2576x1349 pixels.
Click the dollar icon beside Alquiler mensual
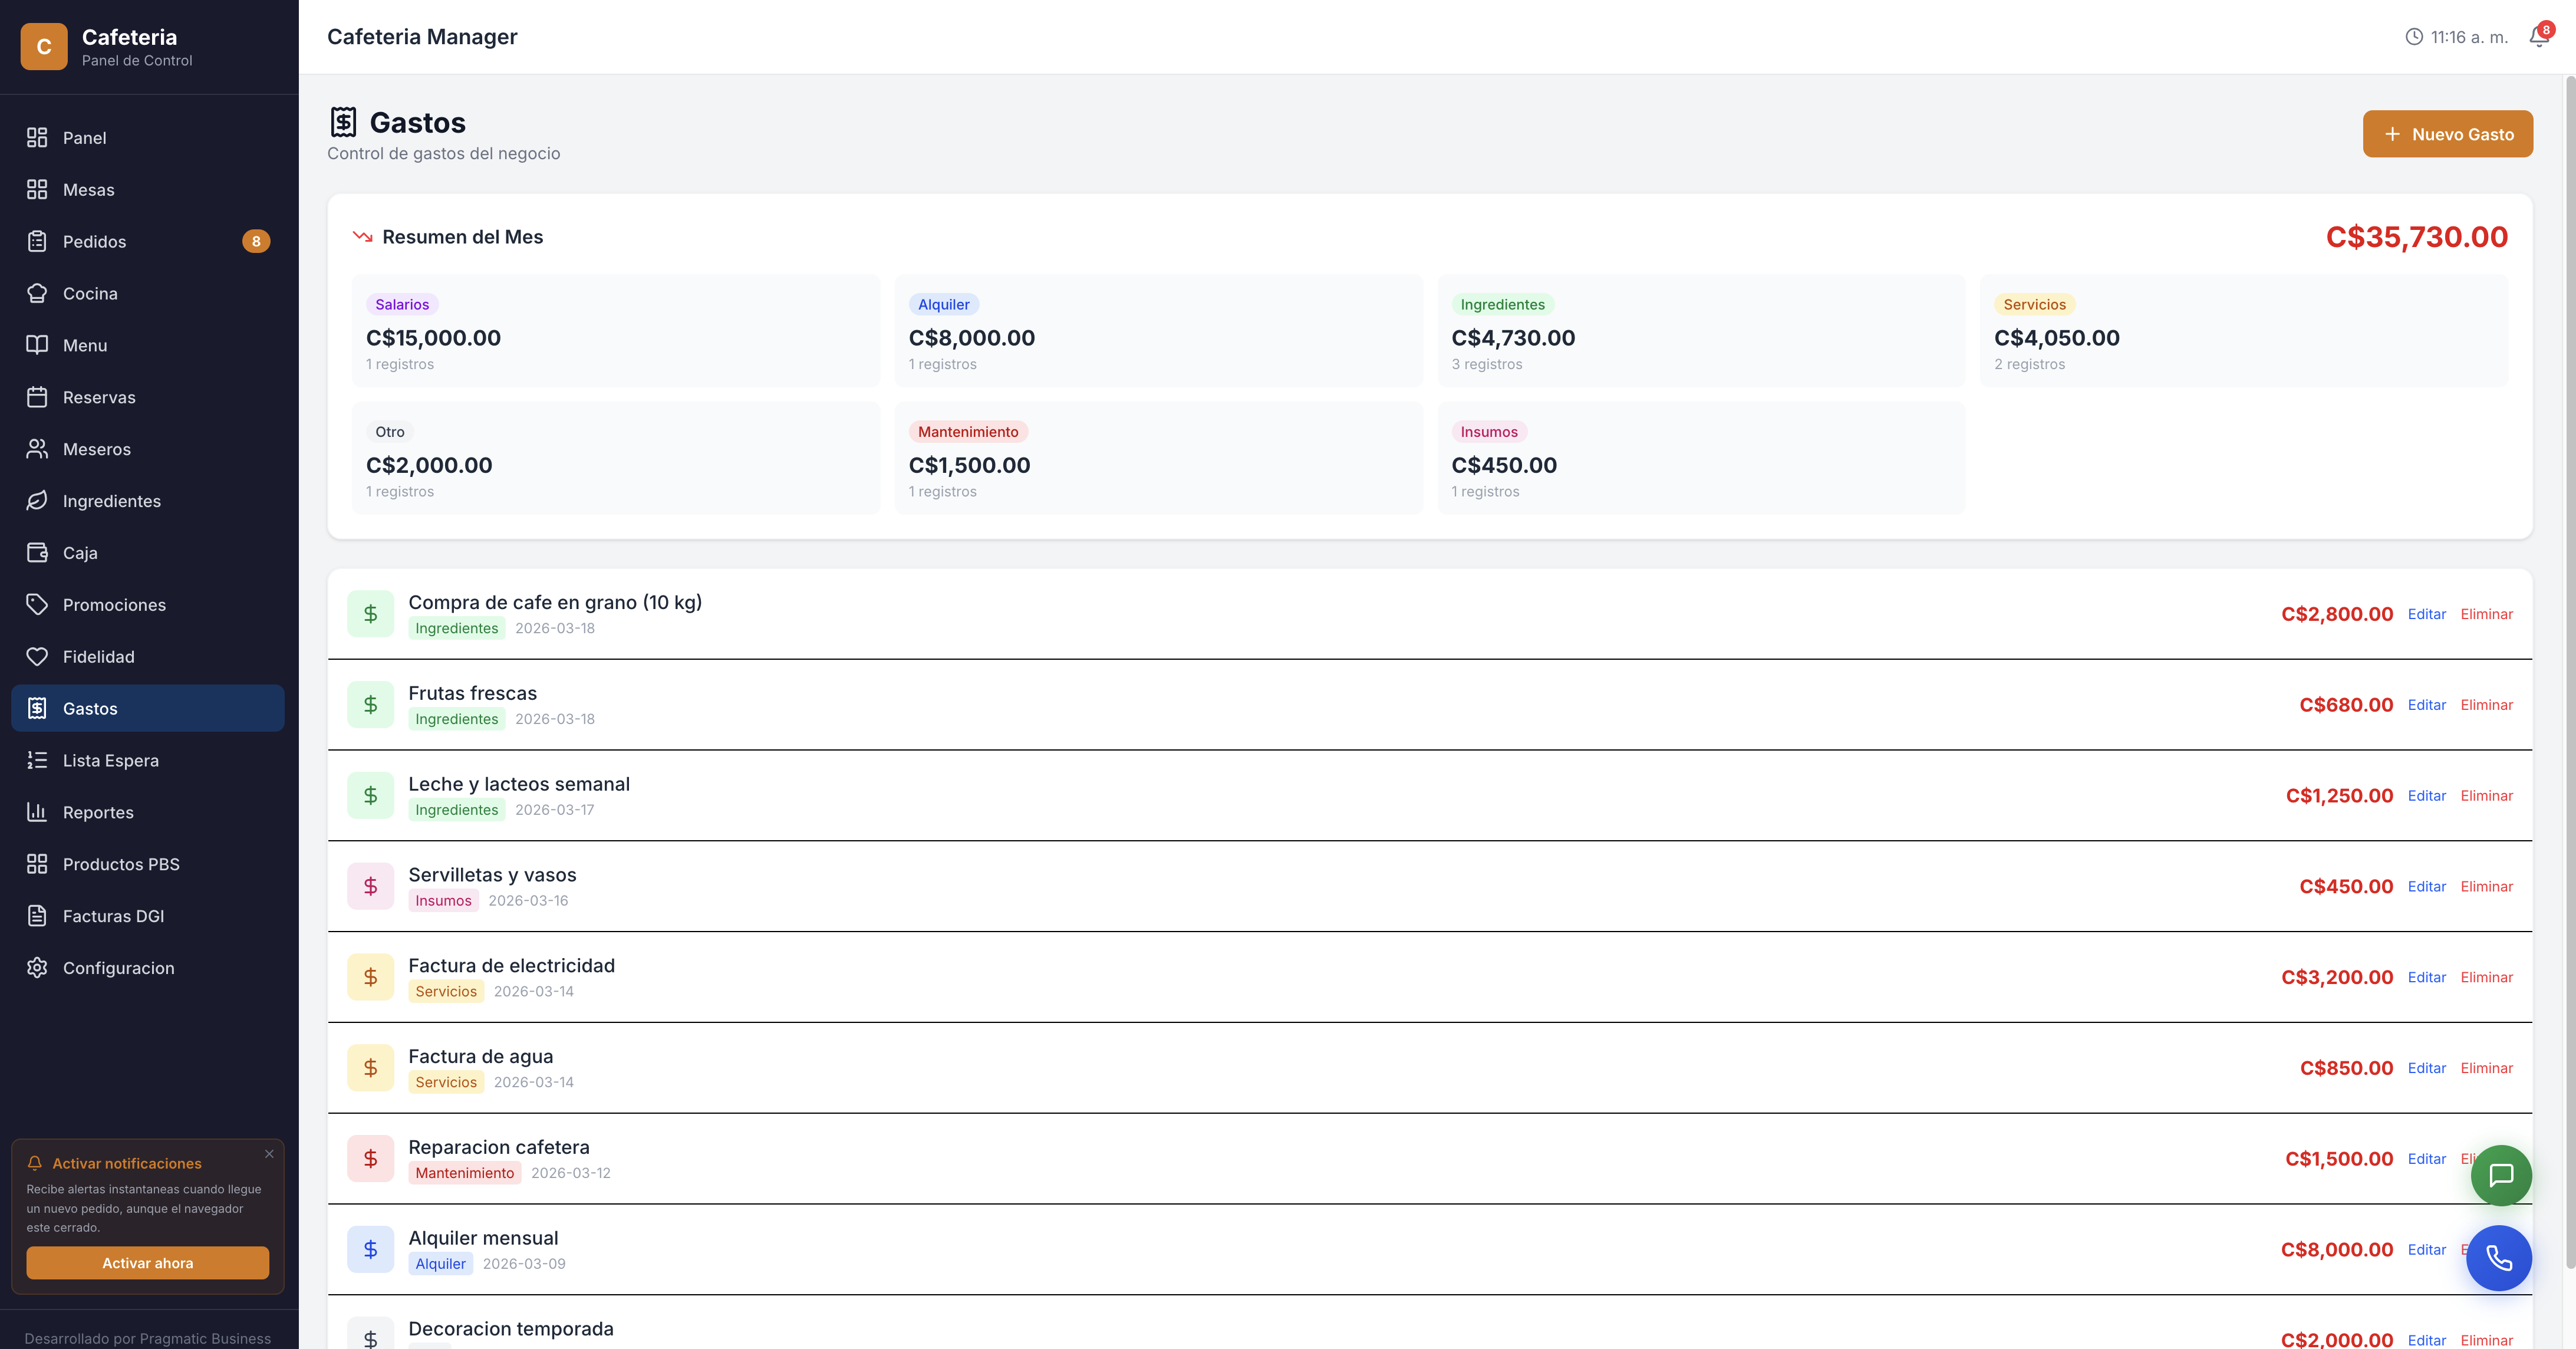(x=370, y=1249)
